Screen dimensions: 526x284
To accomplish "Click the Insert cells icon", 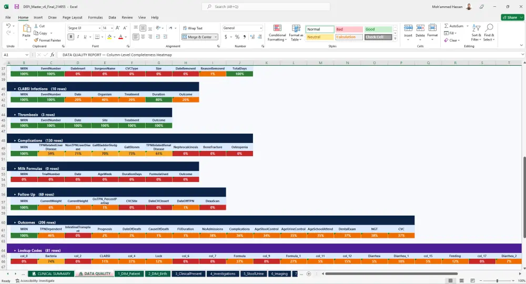I will 408,28.
